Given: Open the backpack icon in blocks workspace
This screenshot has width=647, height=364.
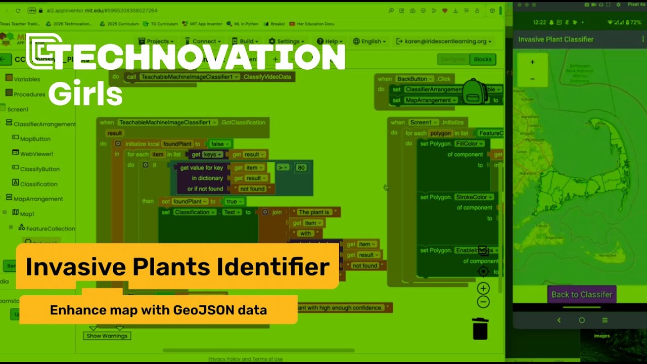Looking at the screenshot, I should point(474,92).
